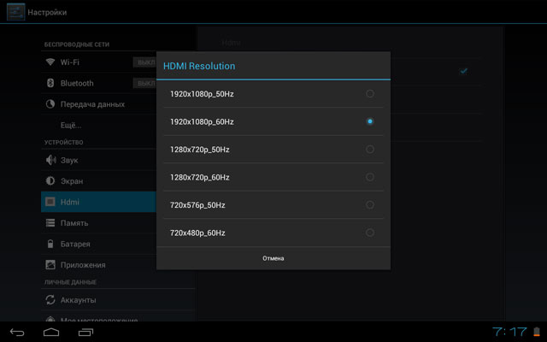
Task: Select the 720x480p_60Hz radio button
Action: [369, 233]
